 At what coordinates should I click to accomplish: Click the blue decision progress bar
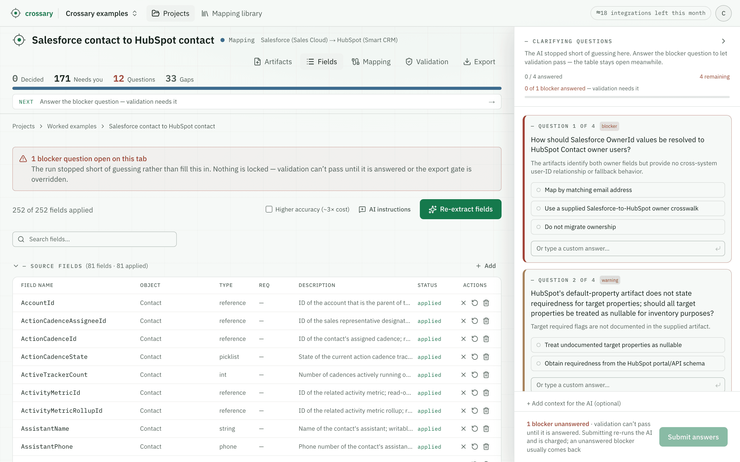(x=257, y=88)
